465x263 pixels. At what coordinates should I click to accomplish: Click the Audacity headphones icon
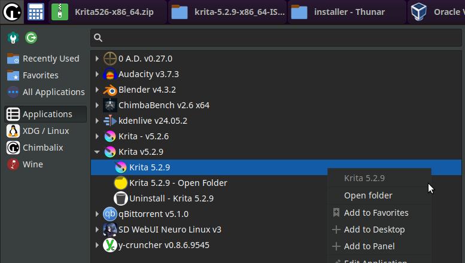coord(110,74)
